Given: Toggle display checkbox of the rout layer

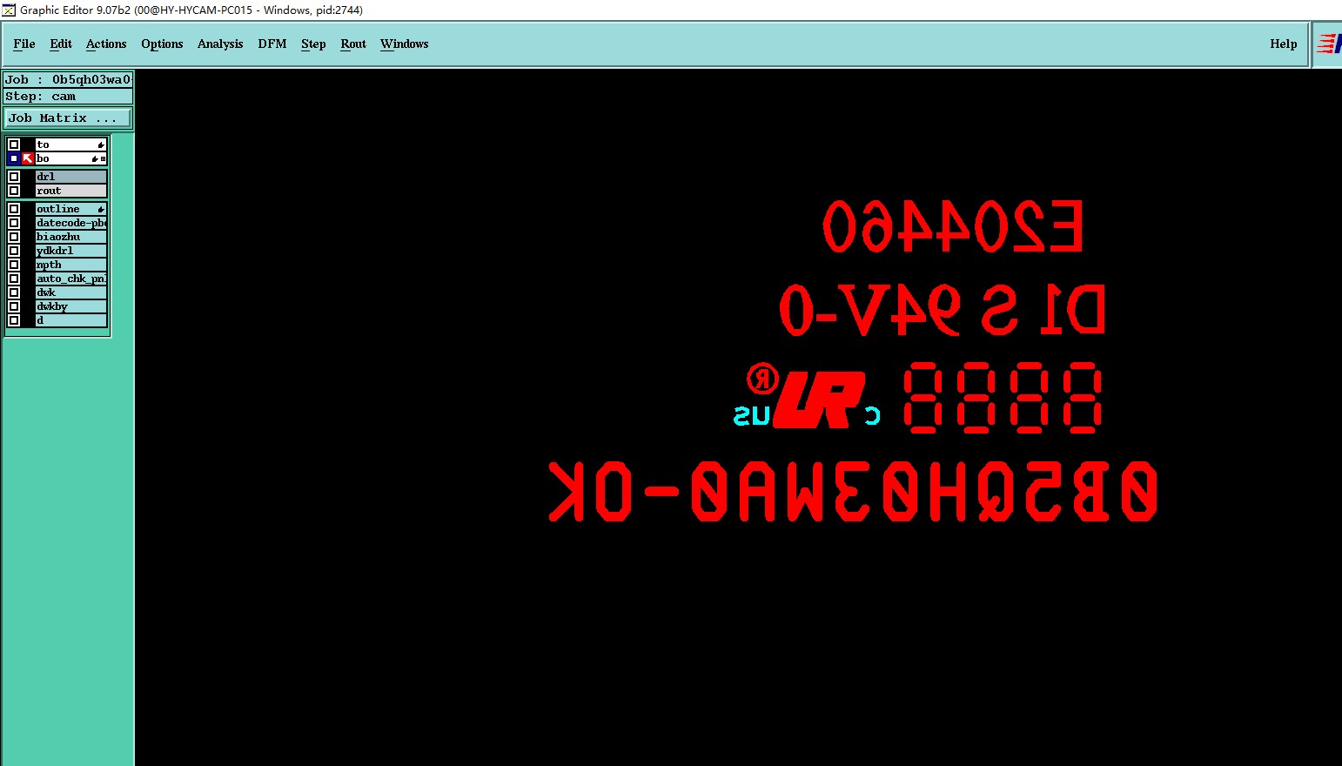Looking at the screenshot, I should pos(14,191).
